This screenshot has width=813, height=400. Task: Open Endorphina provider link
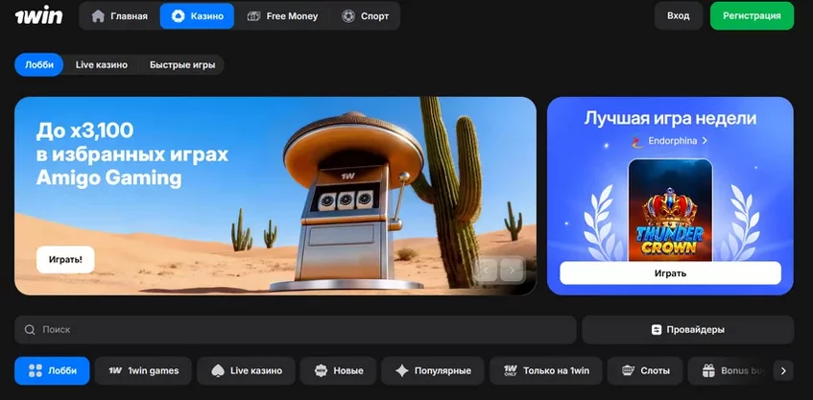[x=669, y=140]
